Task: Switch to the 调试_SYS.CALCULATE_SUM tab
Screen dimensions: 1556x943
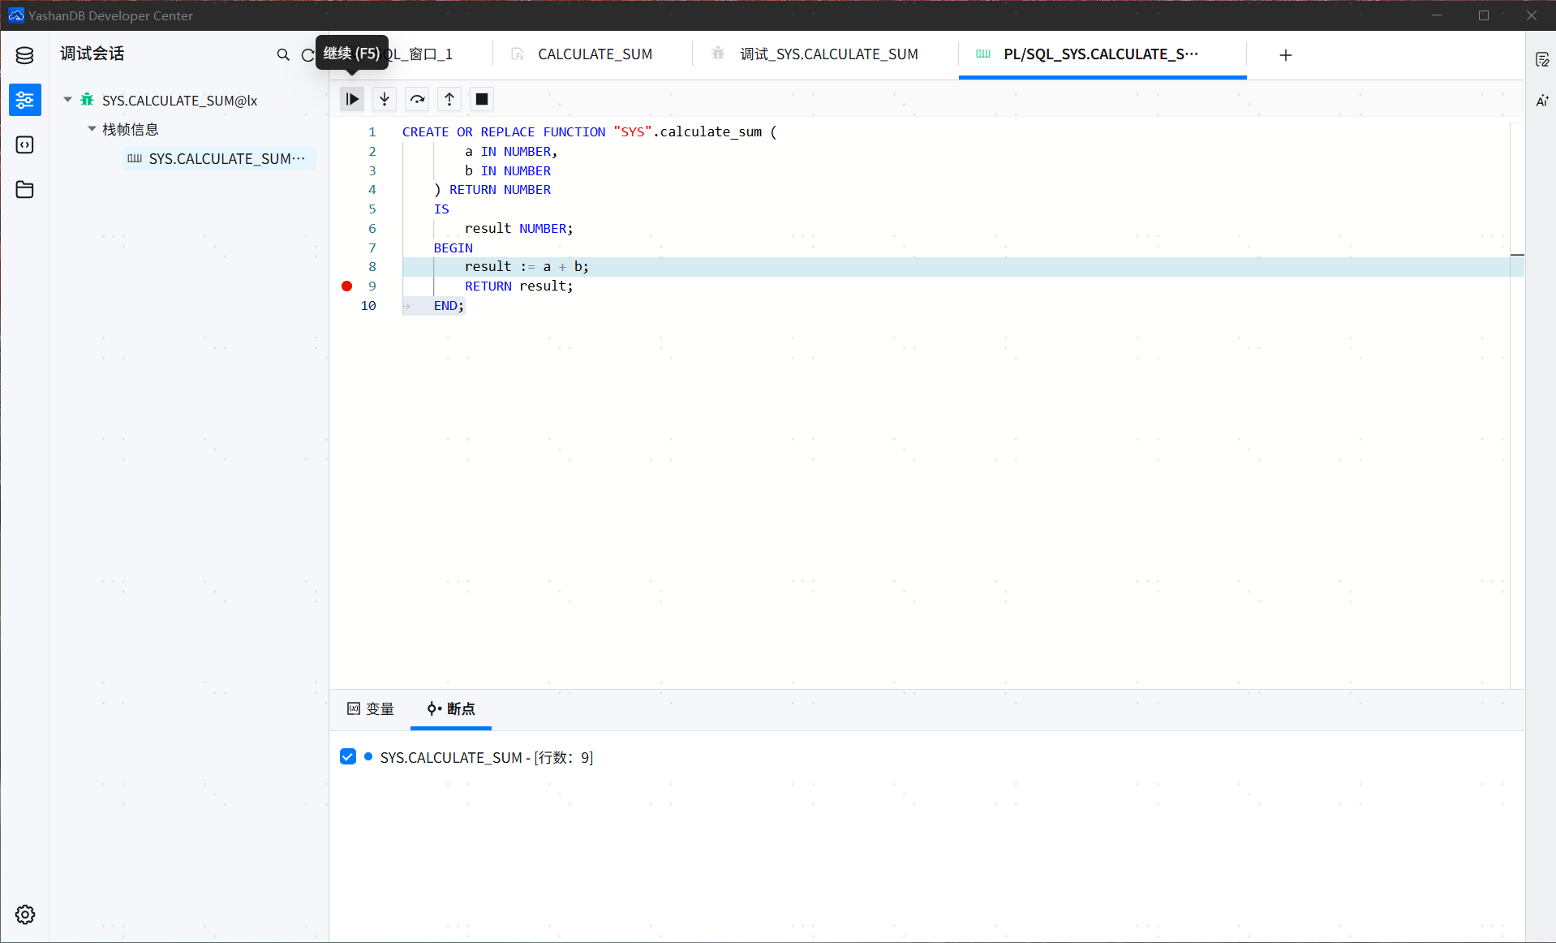Action: 828,54
